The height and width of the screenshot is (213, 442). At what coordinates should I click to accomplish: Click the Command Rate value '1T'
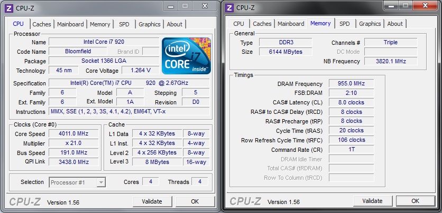pos(351,149)
